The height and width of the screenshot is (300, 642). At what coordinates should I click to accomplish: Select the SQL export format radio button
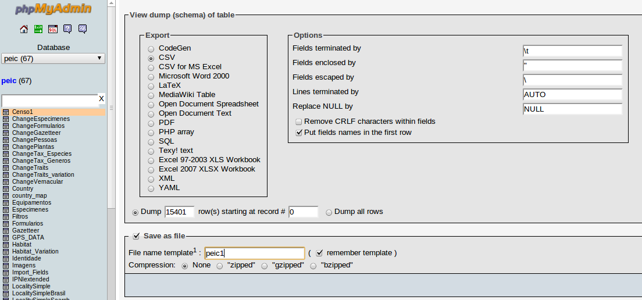pyautogui.click(x=151, y=142)
